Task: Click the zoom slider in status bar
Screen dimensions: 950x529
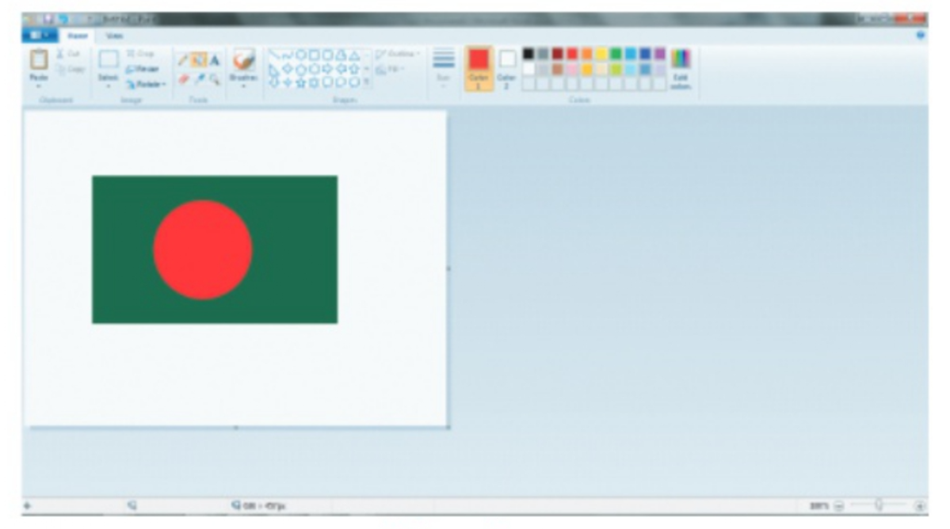Action: (879, 505)
